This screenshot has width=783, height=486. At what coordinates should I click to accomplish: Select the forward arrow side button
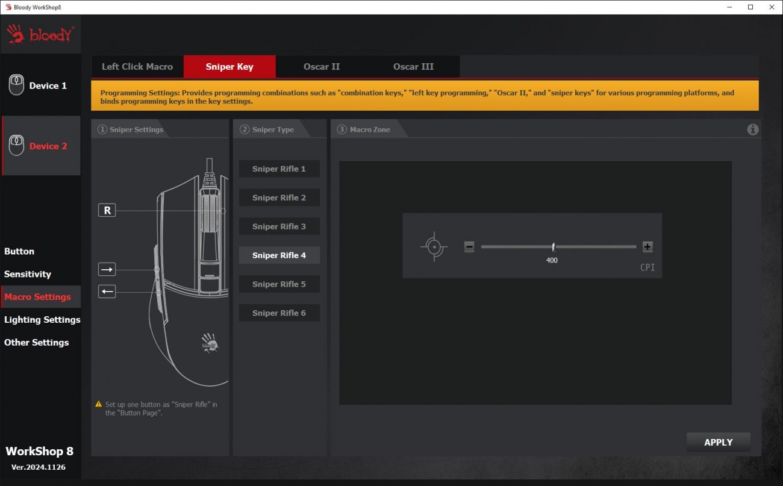tap(107, 269)
